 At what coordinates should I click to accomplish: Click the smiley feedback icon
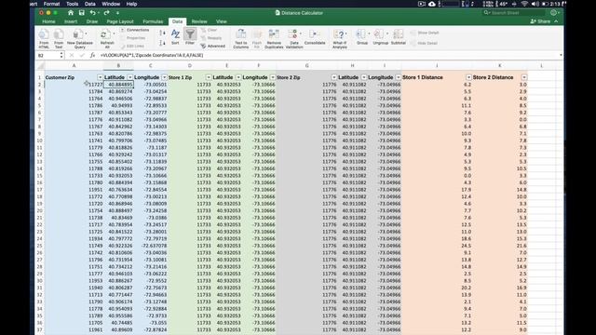tap(554, 12)
